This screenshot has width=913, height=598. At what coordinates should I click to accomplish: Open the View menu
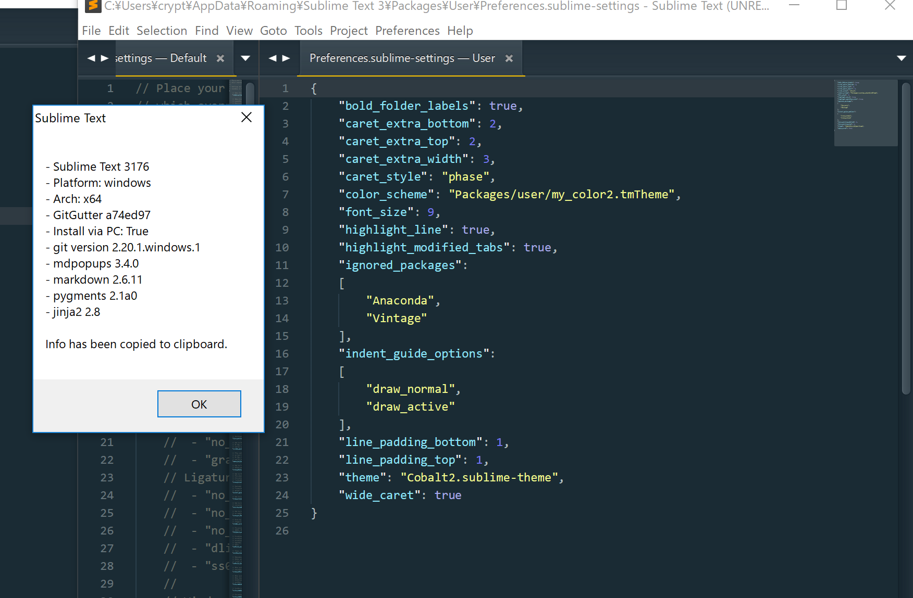(239, 31)
